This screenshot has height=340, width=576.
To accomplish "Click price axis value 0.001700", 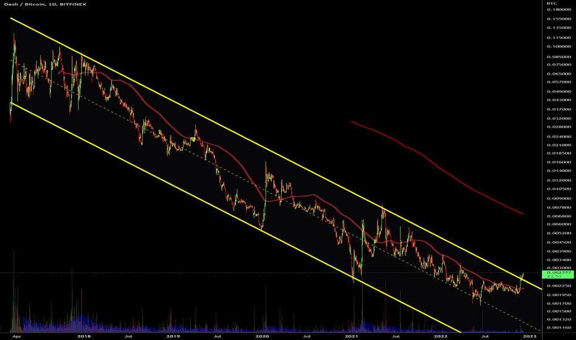I will click(559, 304).
